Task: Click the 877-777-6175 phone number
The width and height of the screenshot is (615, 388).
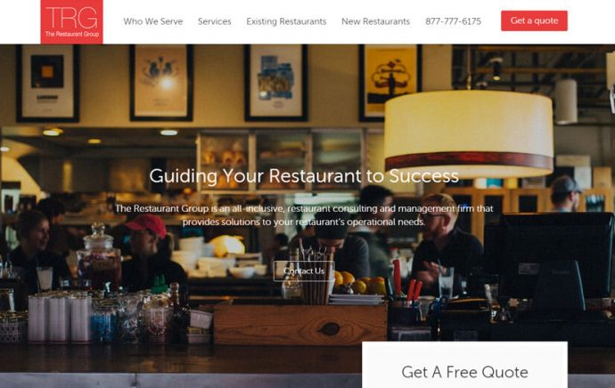Action: coord(454,21)
